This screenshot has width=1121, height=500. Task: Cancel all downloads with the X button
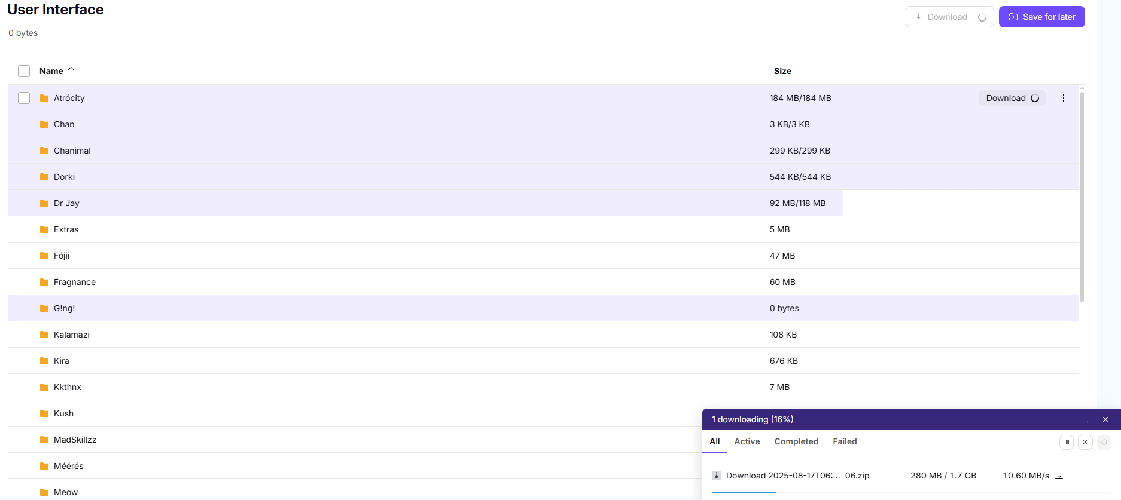1085,442
